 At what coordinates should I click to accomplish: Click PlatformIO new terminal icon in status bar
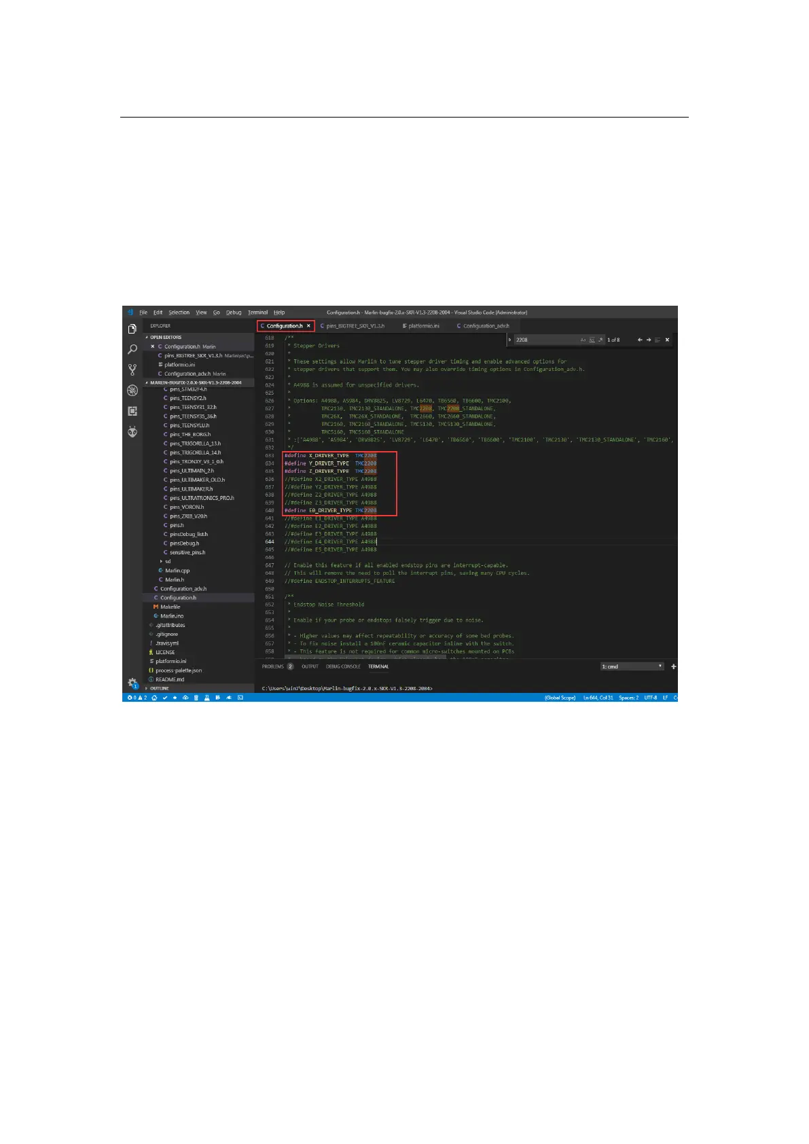[x=240, y=698]
